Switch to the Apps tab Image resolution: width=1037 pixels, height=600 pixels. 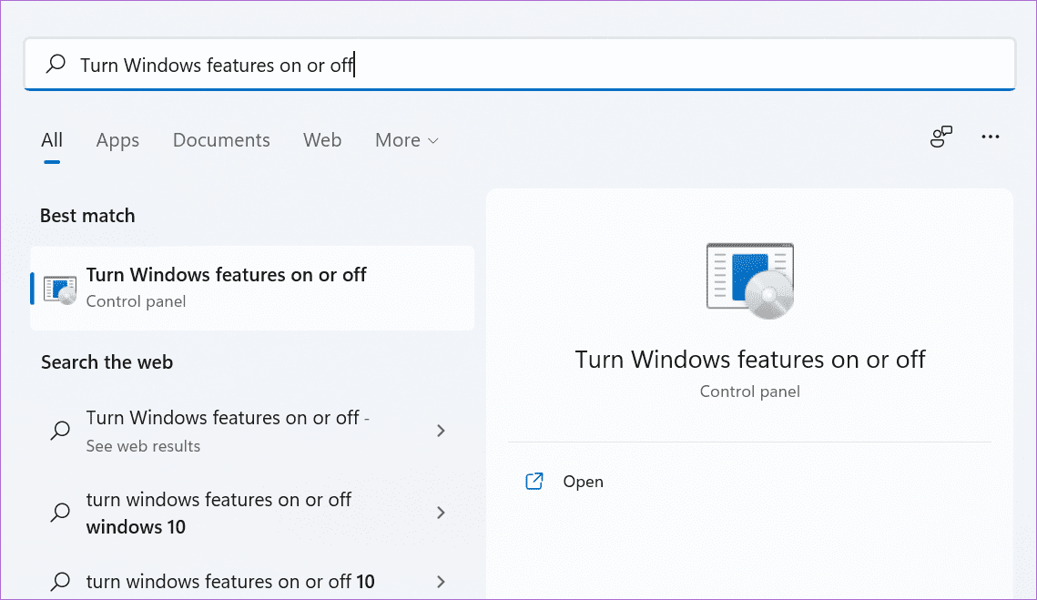click(x=117, y=140)
